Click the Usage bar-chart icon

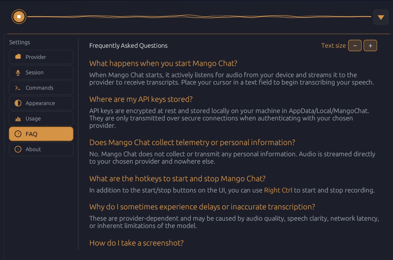point(18,118)
